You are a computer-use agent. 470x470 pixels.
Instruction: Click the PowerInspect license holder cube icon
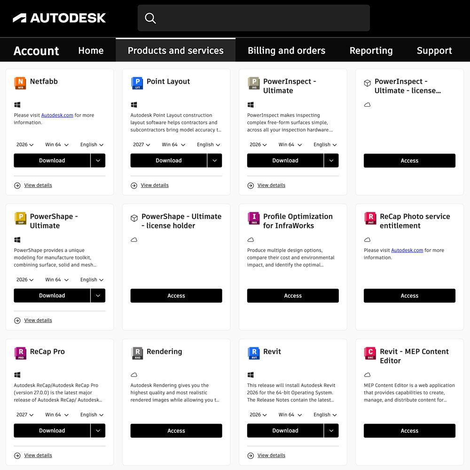tap(367, 83)
